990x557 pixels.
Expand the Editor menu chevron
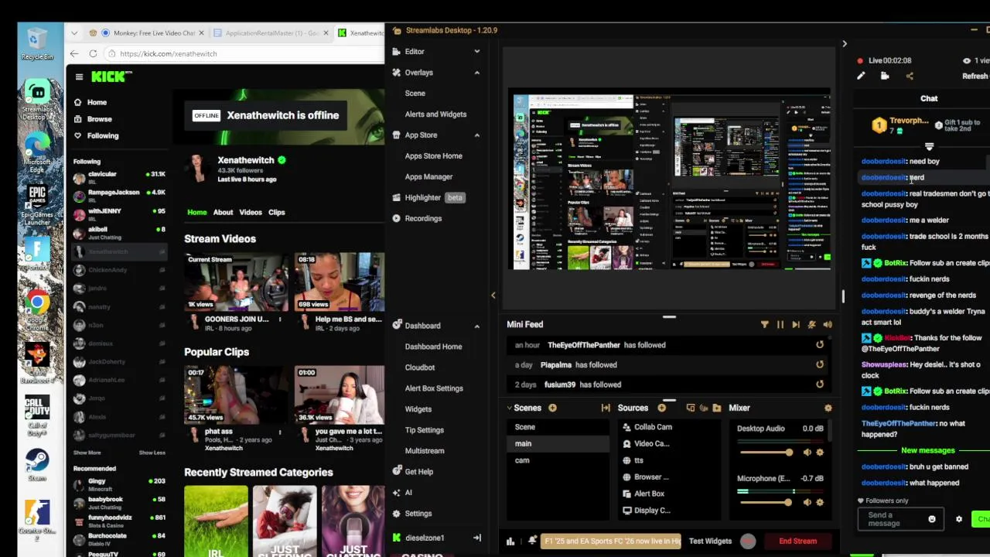[x=476, y=52]
